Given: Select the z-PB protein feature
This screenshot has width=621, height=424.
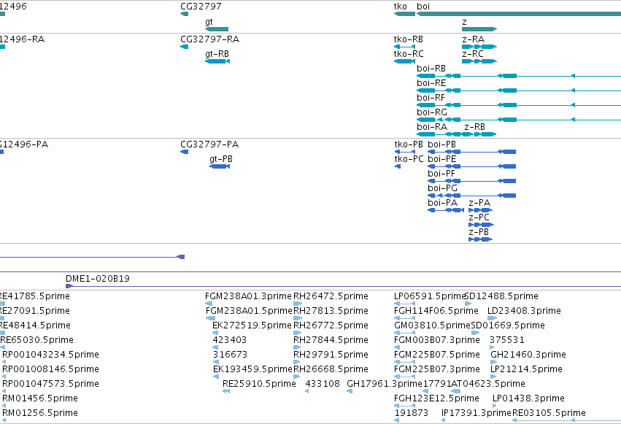Looking at the screenshot, I should pos(480,239).
